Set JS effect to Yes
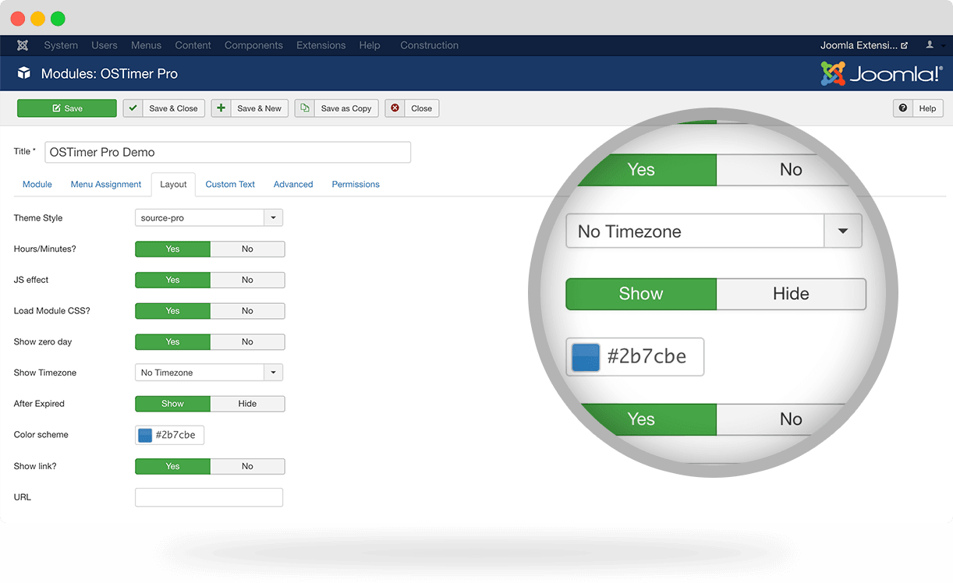The width and height of the screenshot is (953, 583). (172, 280)
